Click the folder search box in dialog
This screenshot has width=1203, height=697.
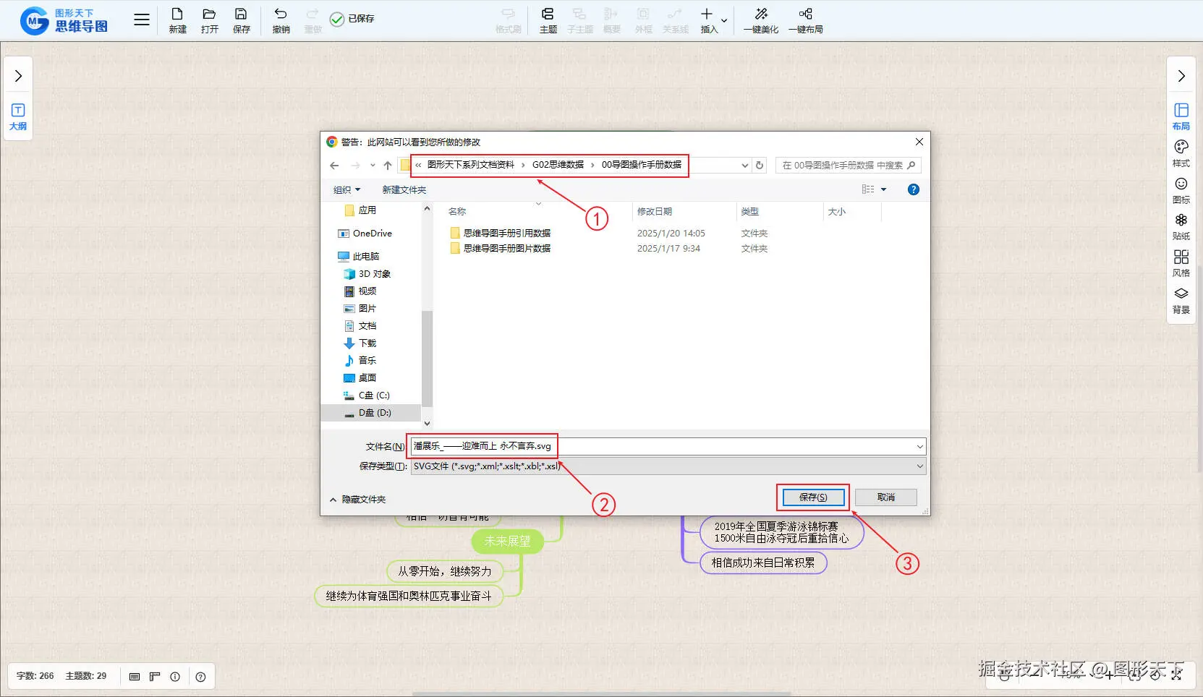click(x=848, y=166)
